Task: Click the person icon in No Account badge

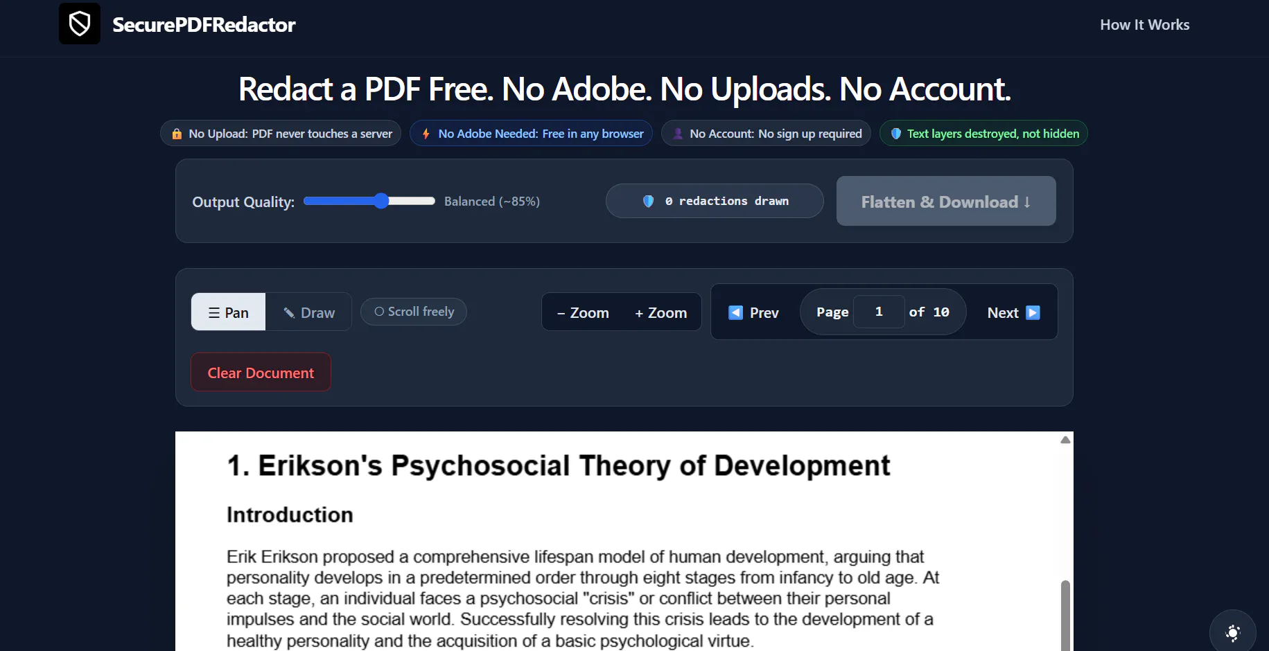Action: click(x=678, y=134)
